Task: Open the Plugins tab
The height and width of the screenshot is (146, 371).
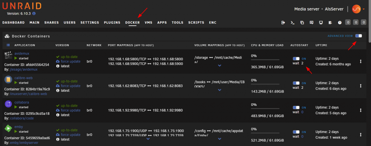Action: (112, 23)
